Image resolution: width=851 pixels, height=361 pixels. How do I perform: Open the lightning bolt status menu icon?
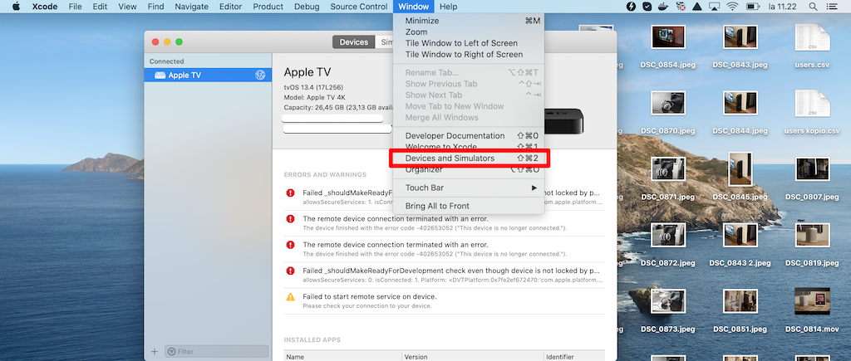coord(631,7)
